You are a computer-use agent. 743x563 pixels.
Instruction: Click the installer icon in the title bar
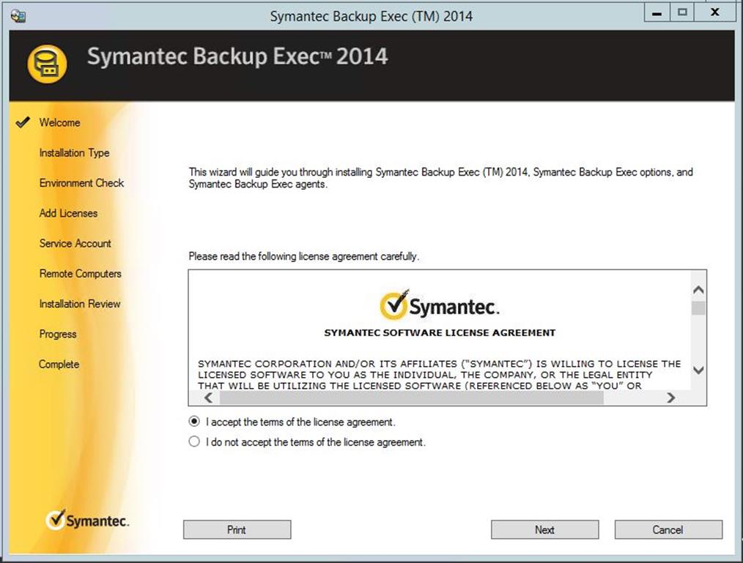point(18,16)
